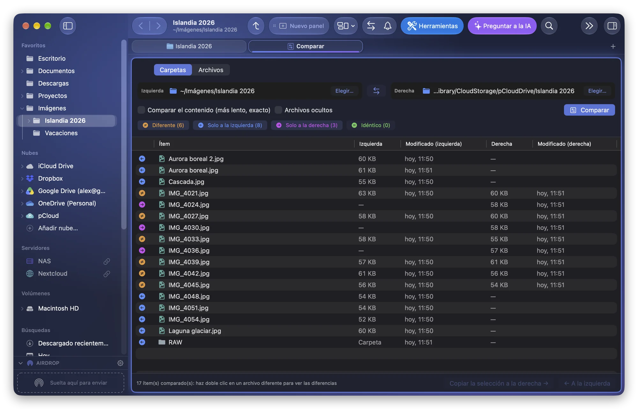638x409 pixels.
Task: Click the search magnifier icon
Action: pyautogui.click(x=549, y=26)
